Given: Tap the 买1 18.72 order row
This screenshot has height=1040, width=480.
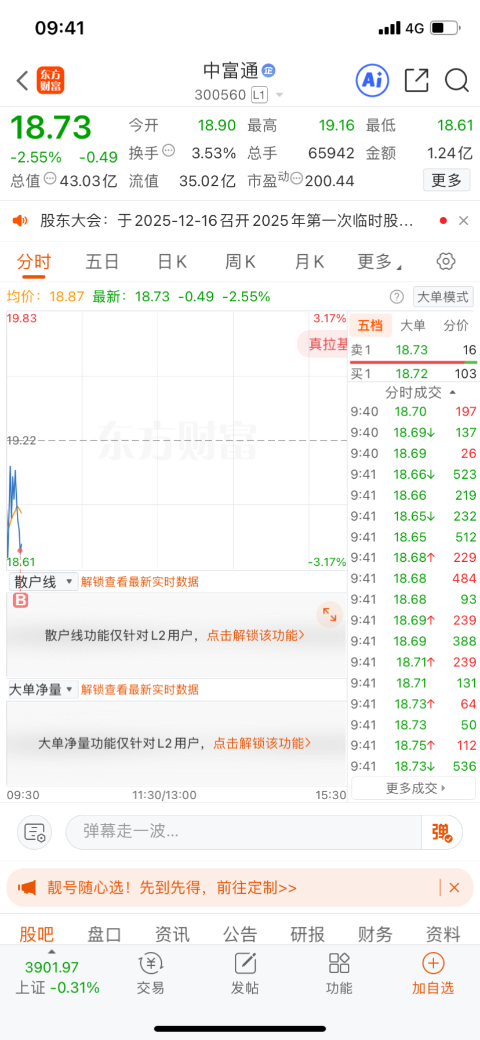Looking at the screenshot, I should 413,374.
